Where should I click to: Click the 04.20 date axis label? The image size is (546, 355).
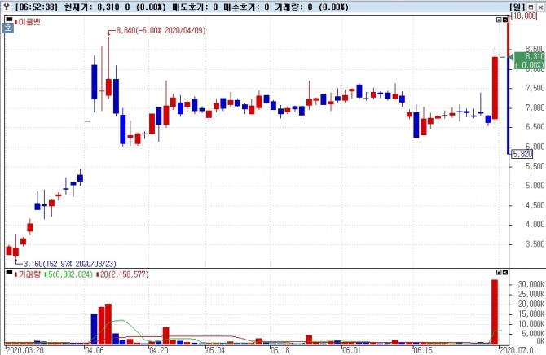pos(158,350)
